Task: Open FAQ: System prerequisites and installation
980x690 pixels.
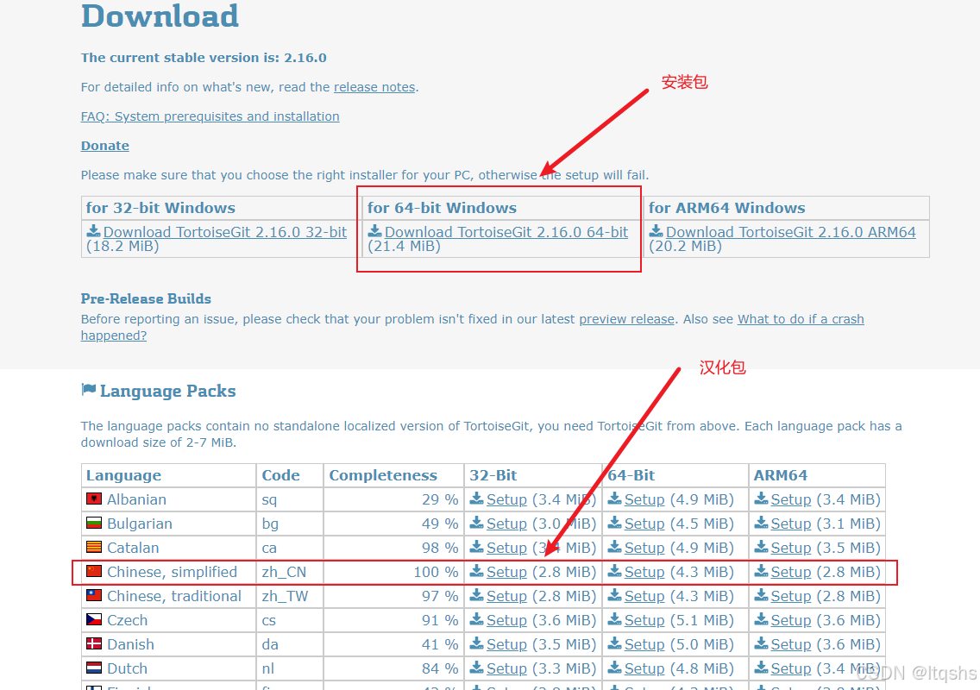Action: [x=210, y=116]
